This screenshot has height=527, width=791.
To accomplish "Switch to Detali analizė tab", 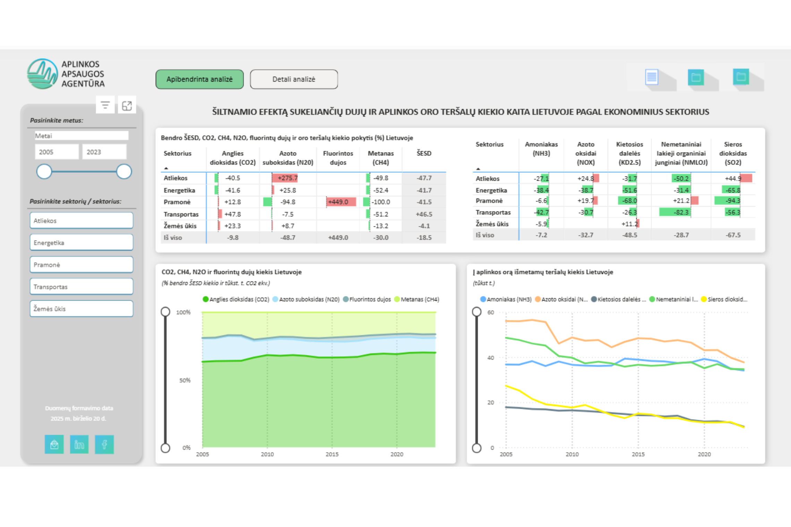I will pos(294,79).
